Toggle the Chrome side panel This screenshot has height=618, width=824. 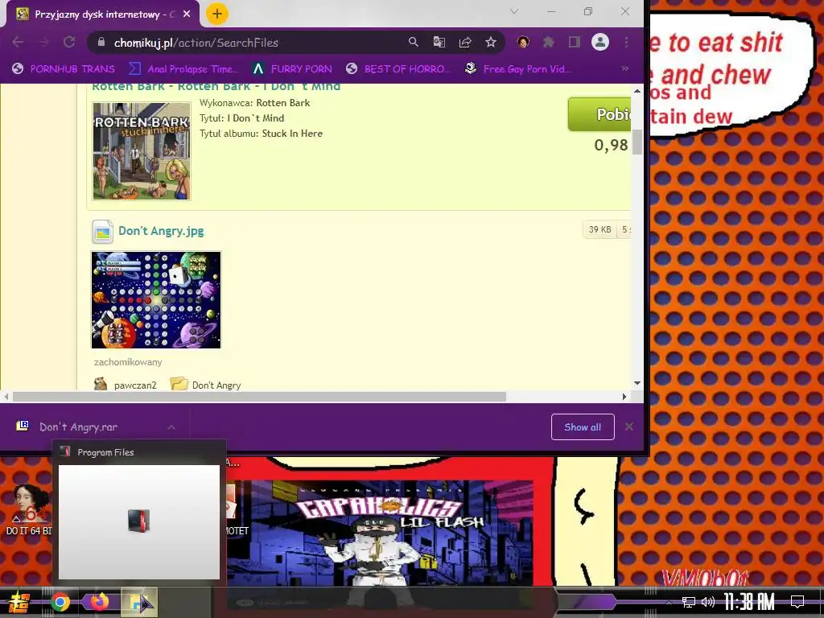(575, 42)
